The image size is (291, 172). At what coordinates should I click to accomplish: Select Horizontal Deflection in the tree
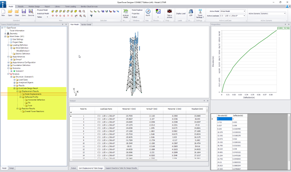(x=36, y=100)
